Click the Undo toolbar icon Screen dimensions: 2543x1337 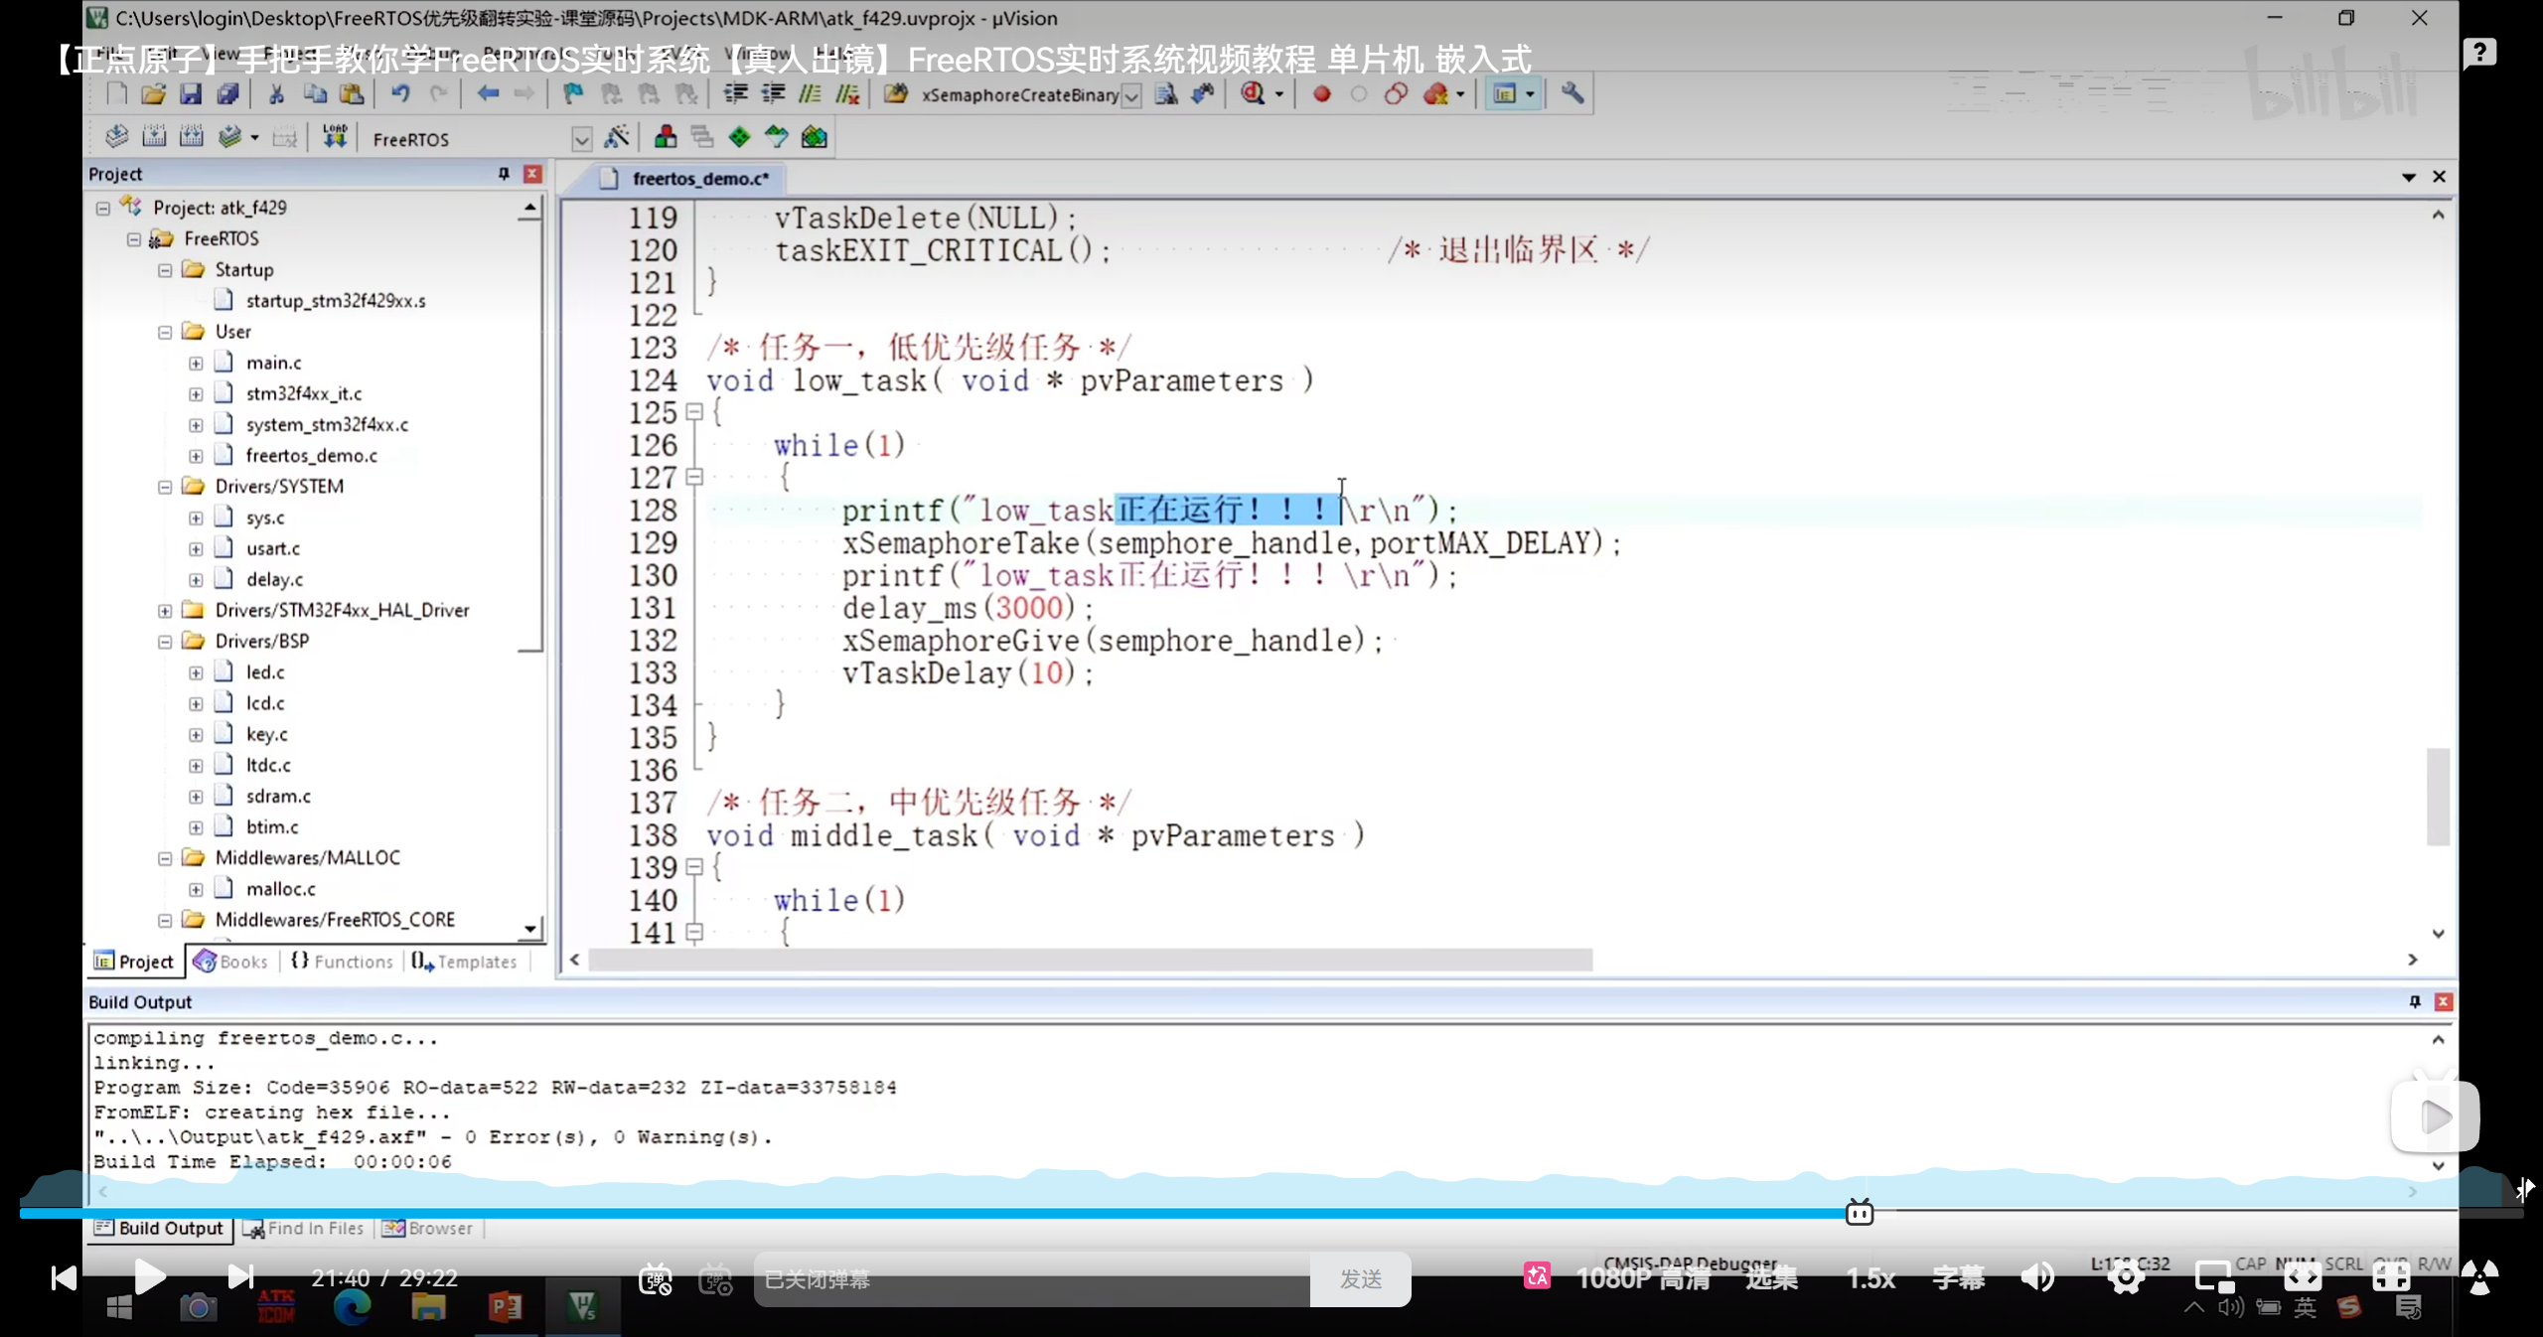pyautogui.click(x=399, y=94)
